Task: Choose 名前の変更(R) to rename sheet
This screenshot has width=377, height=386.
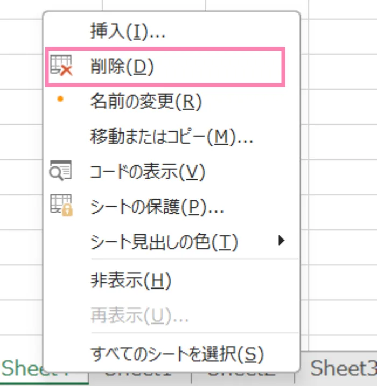Action: (x=172, y=102)
